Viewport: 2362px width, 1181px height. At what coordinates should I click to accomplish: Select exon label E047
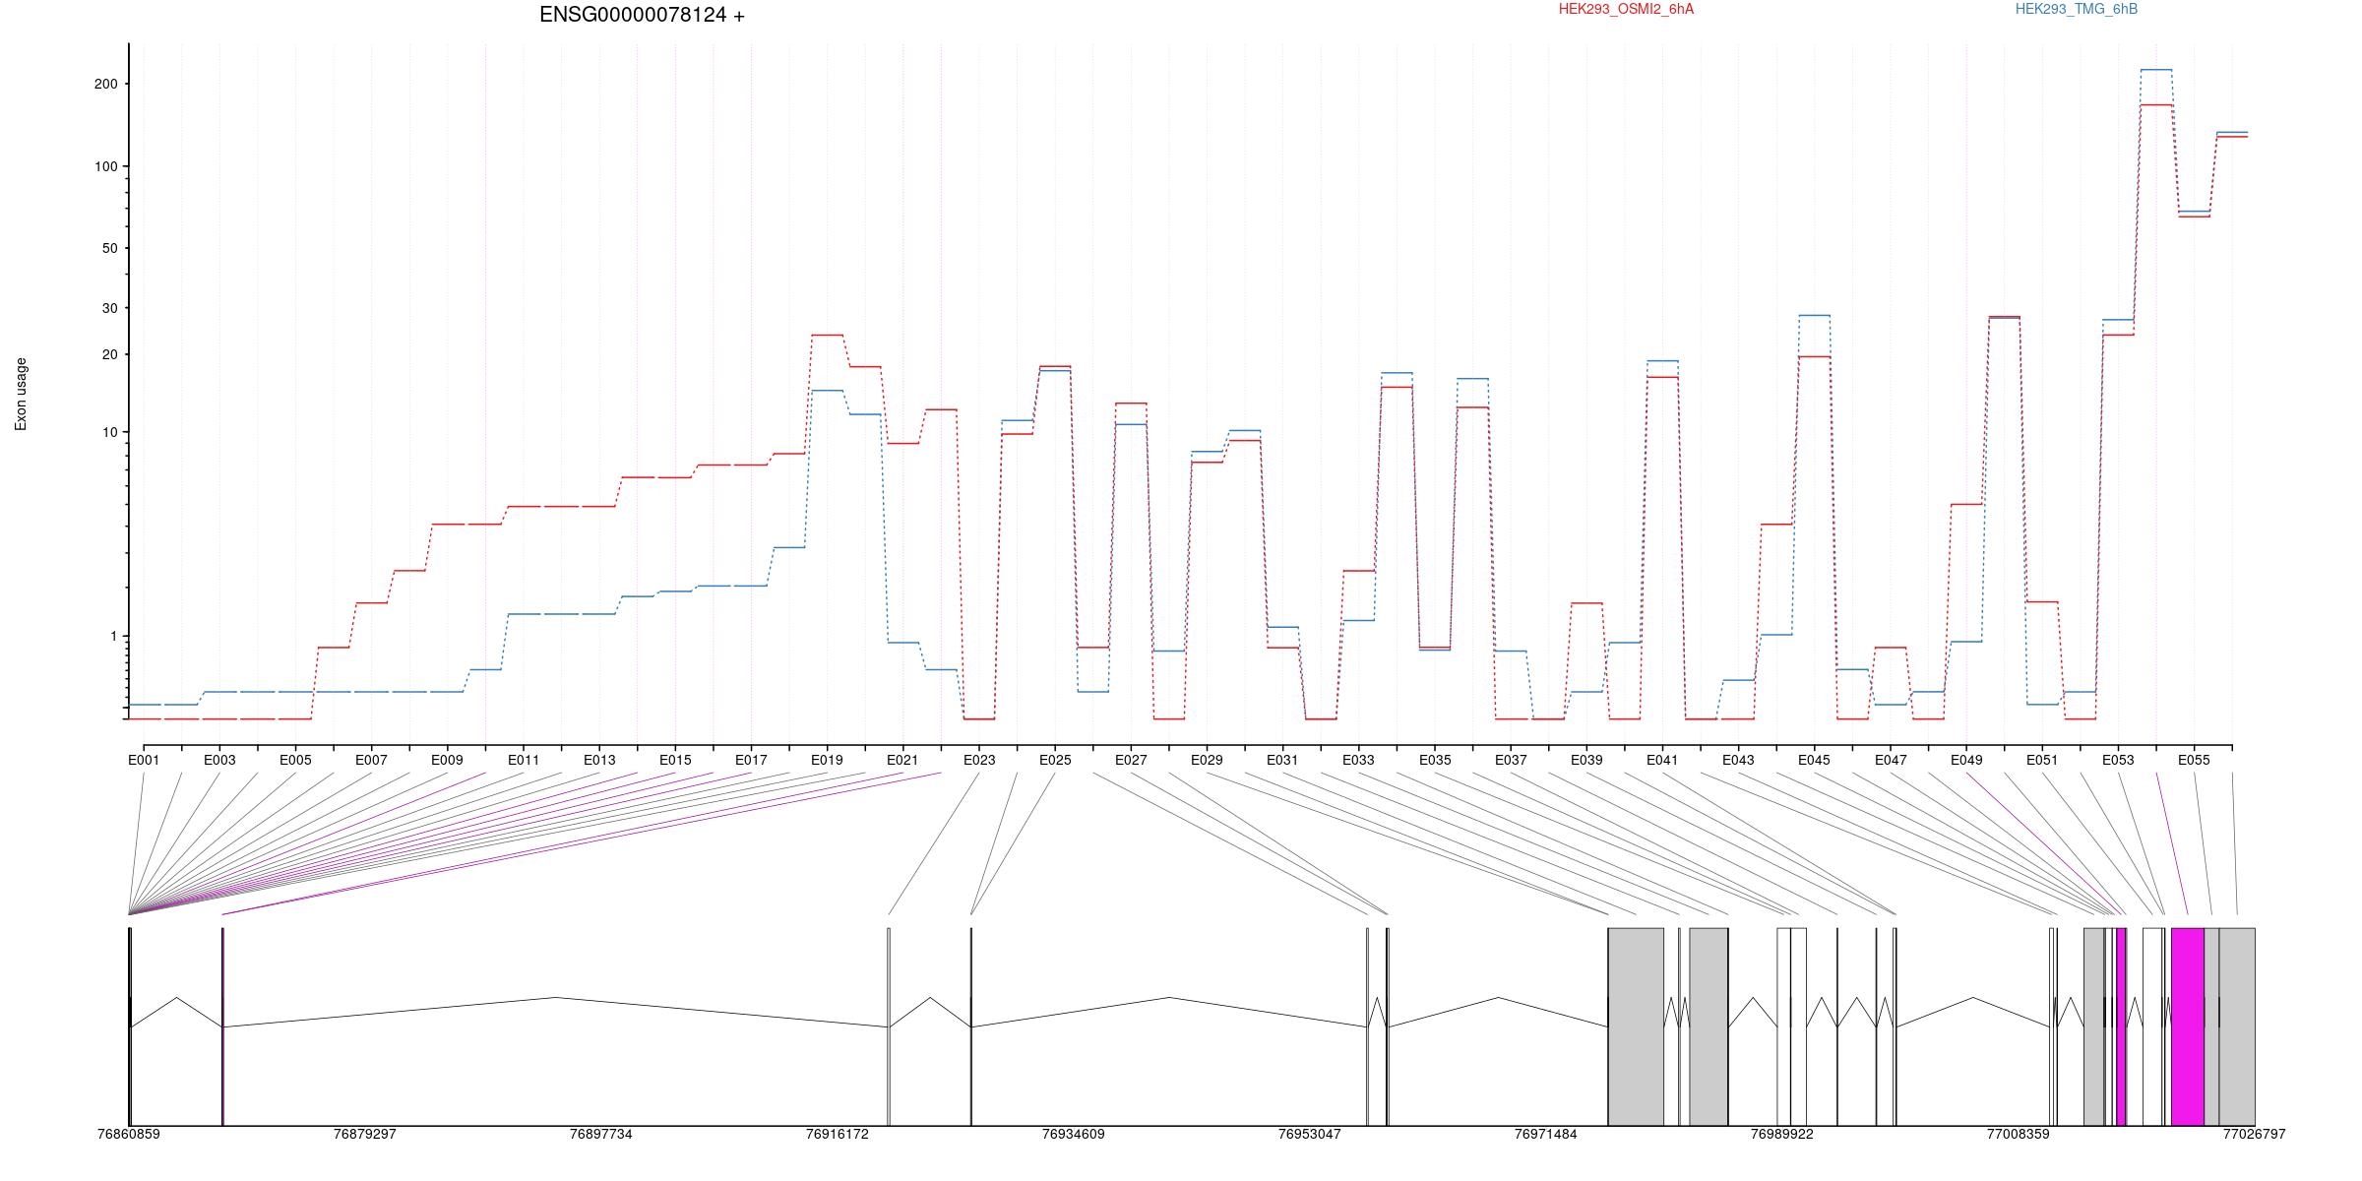1891,760
